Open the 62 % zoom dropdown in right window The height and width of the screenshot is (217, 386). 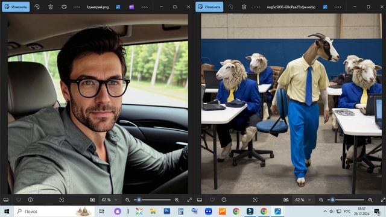[303, 200]
